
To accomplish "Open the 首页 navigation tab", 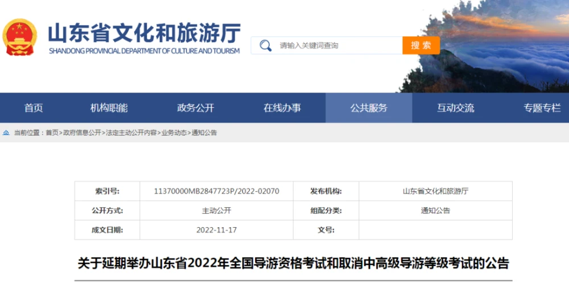I will click(x=34, y=108).
